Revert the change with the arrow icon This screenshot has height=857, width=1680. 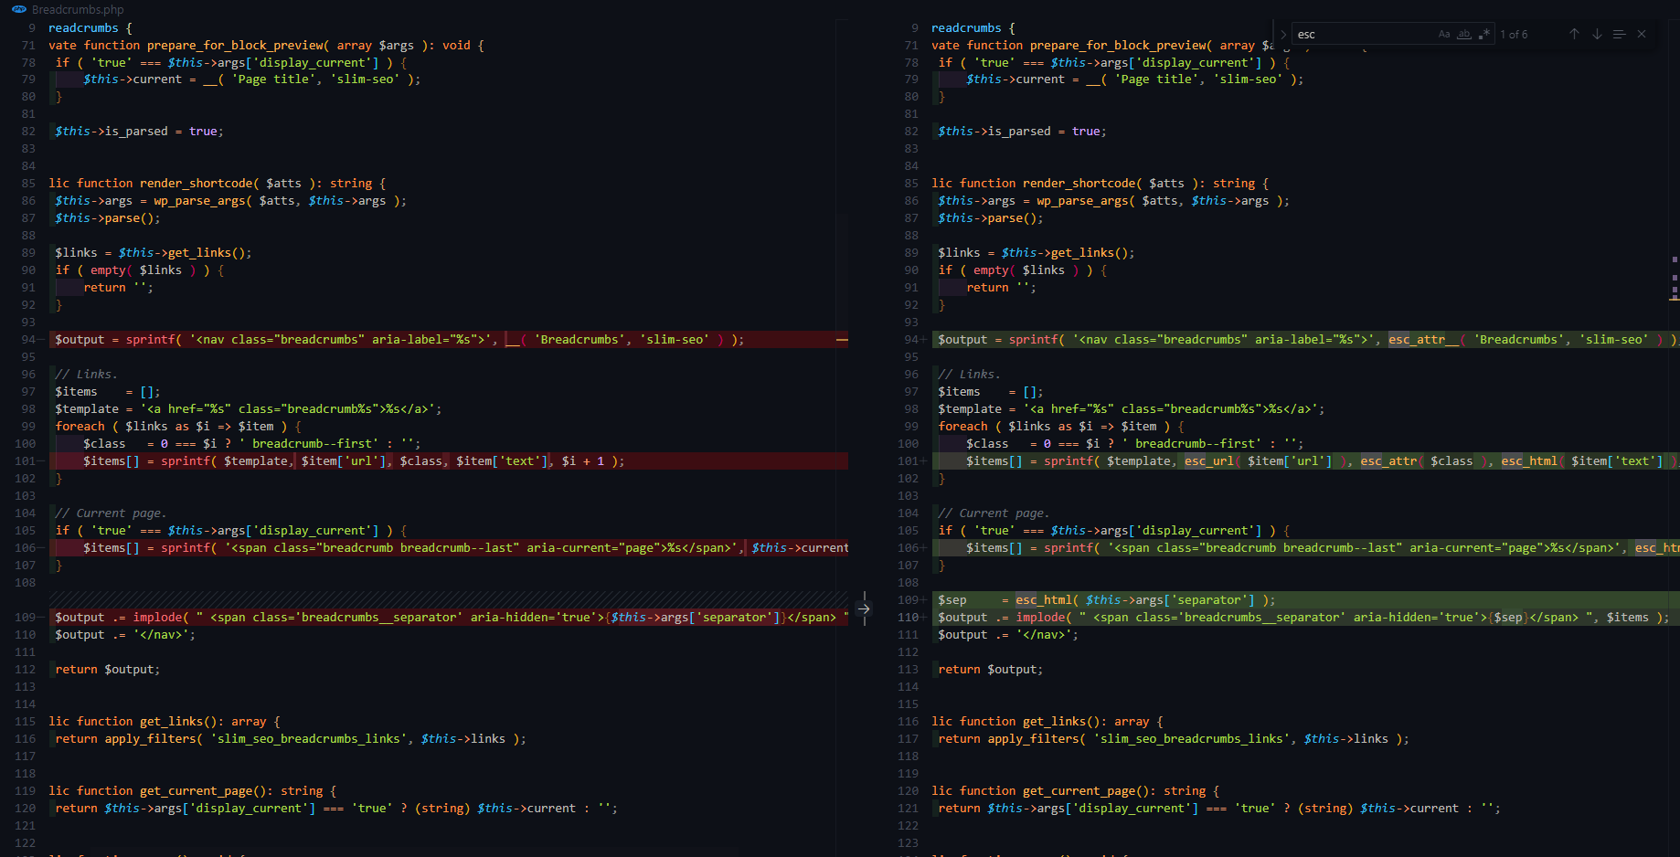pos(864,608)
